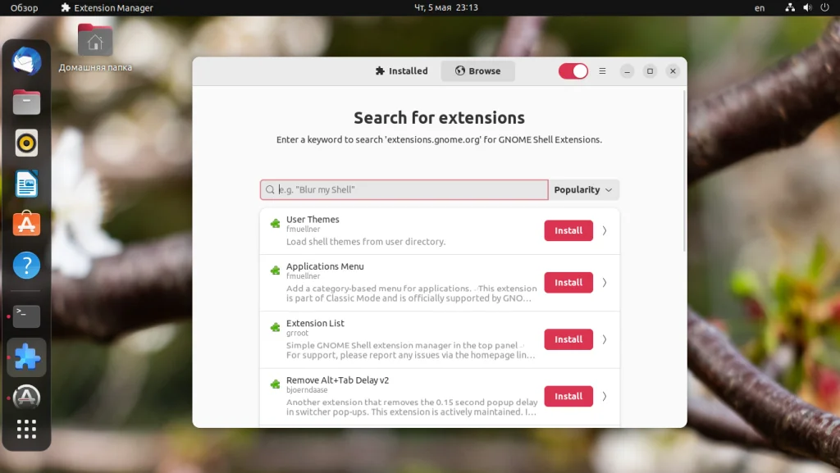This screenshot has height=473, width=840.
Task: Click the Search for extensions heading
Action: (440, 118)
